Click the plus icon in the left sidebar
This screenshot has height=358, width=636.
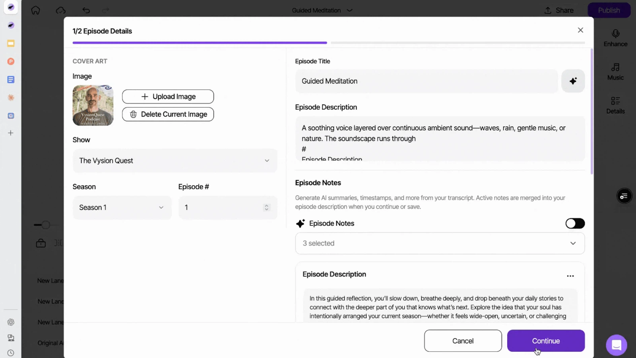click(x=10, y=133)
